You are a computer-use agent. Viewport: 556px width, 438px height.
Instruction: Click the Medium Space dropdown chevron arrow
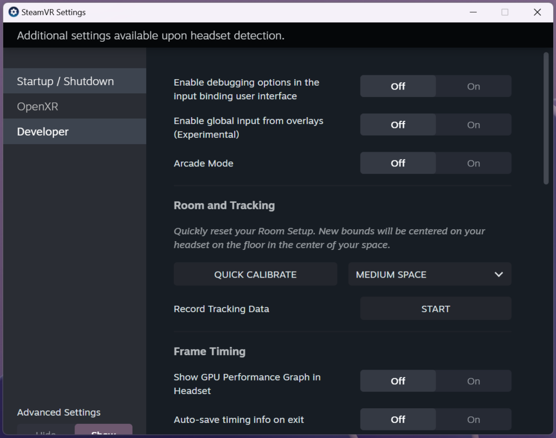click(x=498, y=274)
